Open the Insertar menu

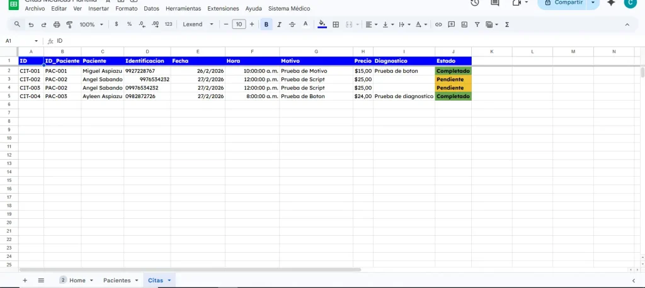(99, 8)
